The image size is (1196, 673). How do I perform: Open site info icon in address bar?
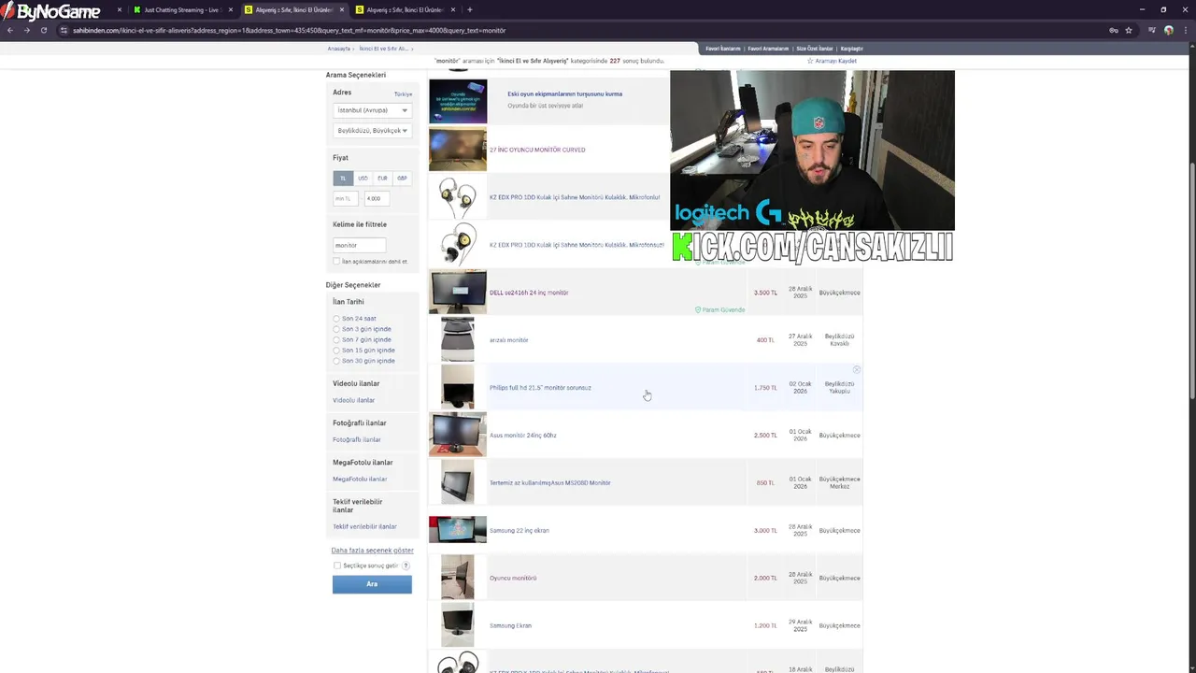[64, 30]
